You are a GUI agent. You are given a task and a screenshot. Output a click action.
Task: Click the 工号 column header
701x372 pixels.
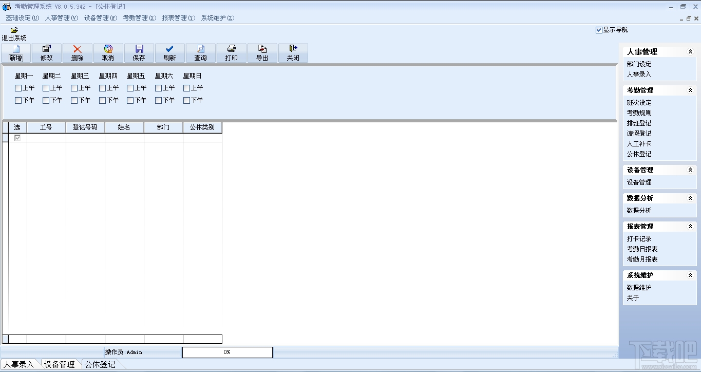(46, 127)
